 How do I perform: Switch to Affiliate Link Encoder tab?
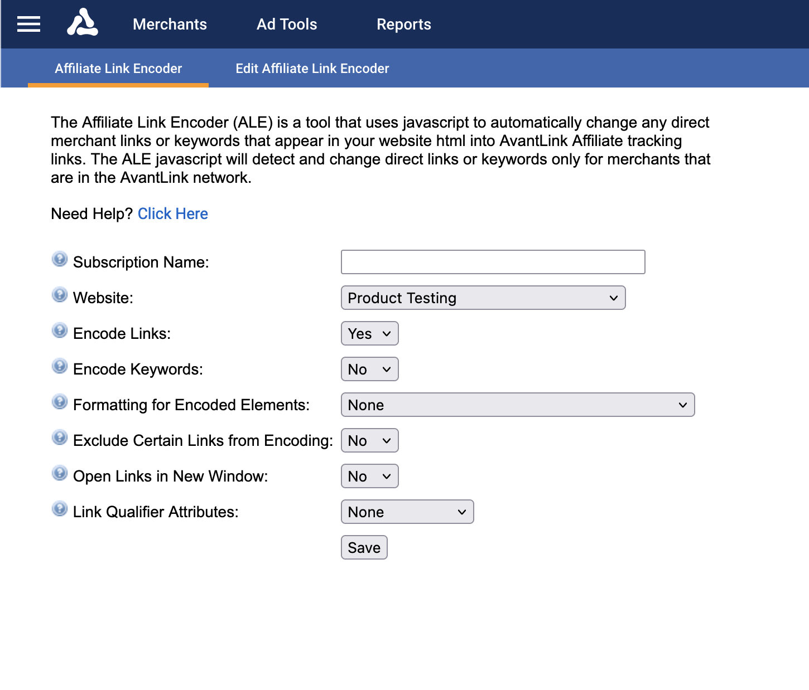(118, 69)
